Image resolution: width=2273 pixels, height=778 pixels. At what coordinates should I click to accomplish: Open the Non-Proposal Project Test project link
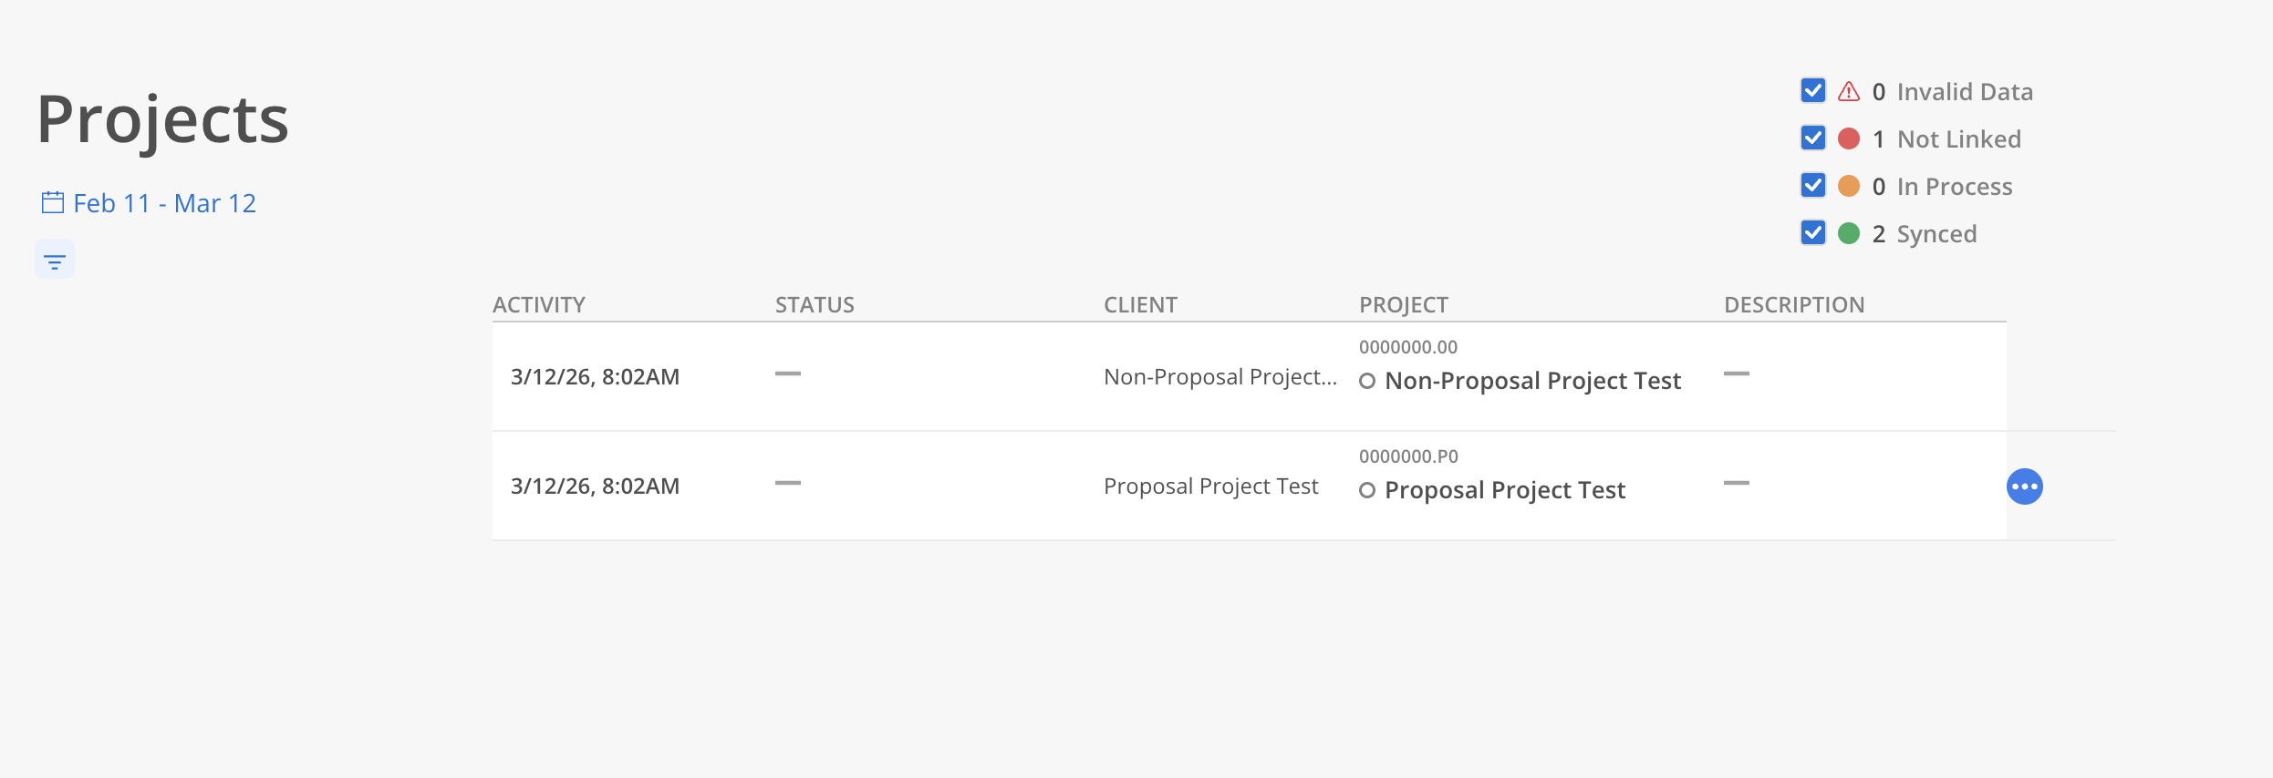pos(1532,381)
